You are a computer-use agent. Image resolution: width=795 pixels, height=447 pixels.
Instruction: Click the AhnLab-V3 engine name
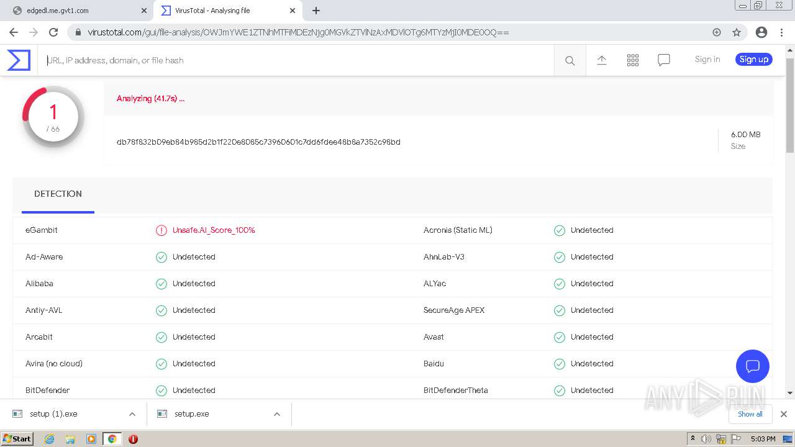click(444, 257)
